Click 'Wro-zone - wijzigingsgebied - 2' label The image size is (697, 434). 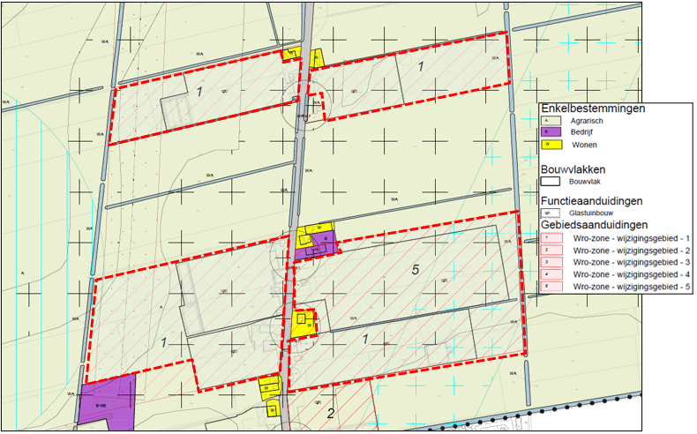[632, 251]
